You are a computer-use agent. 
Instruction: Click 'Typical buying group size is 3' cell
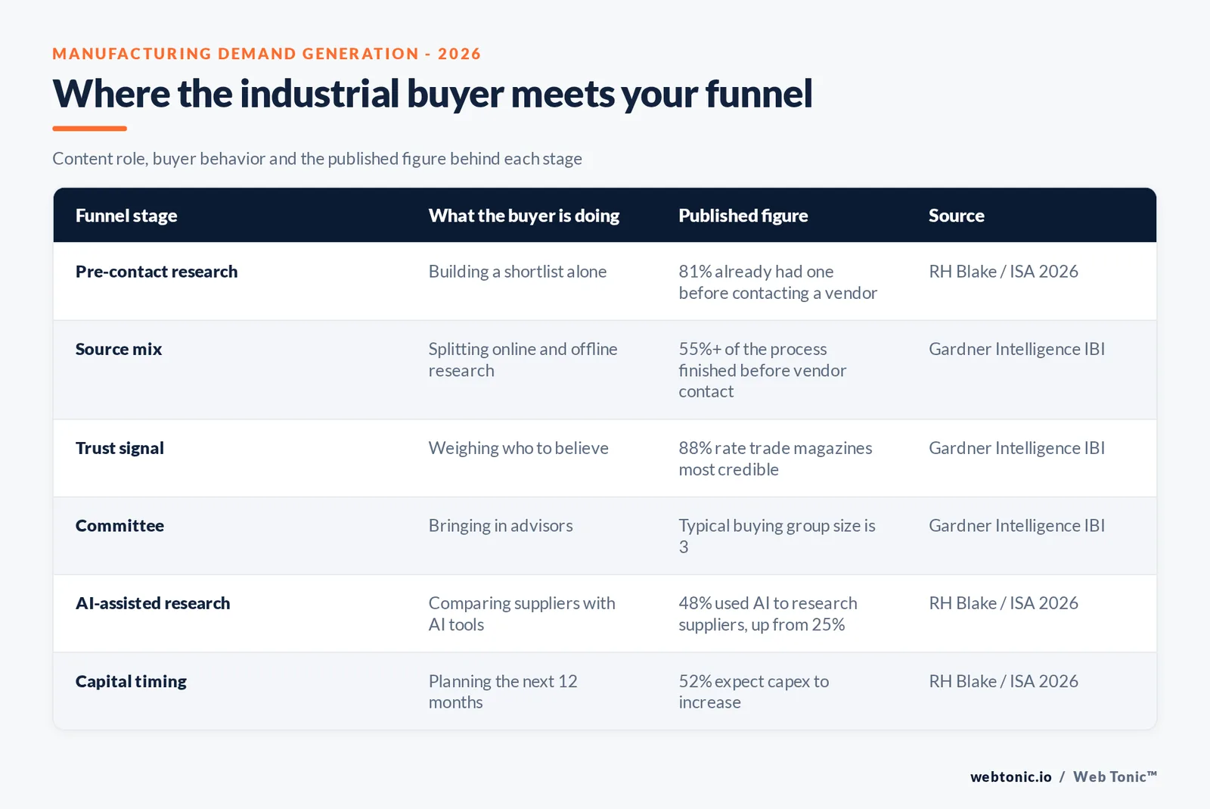pos(777,536)
